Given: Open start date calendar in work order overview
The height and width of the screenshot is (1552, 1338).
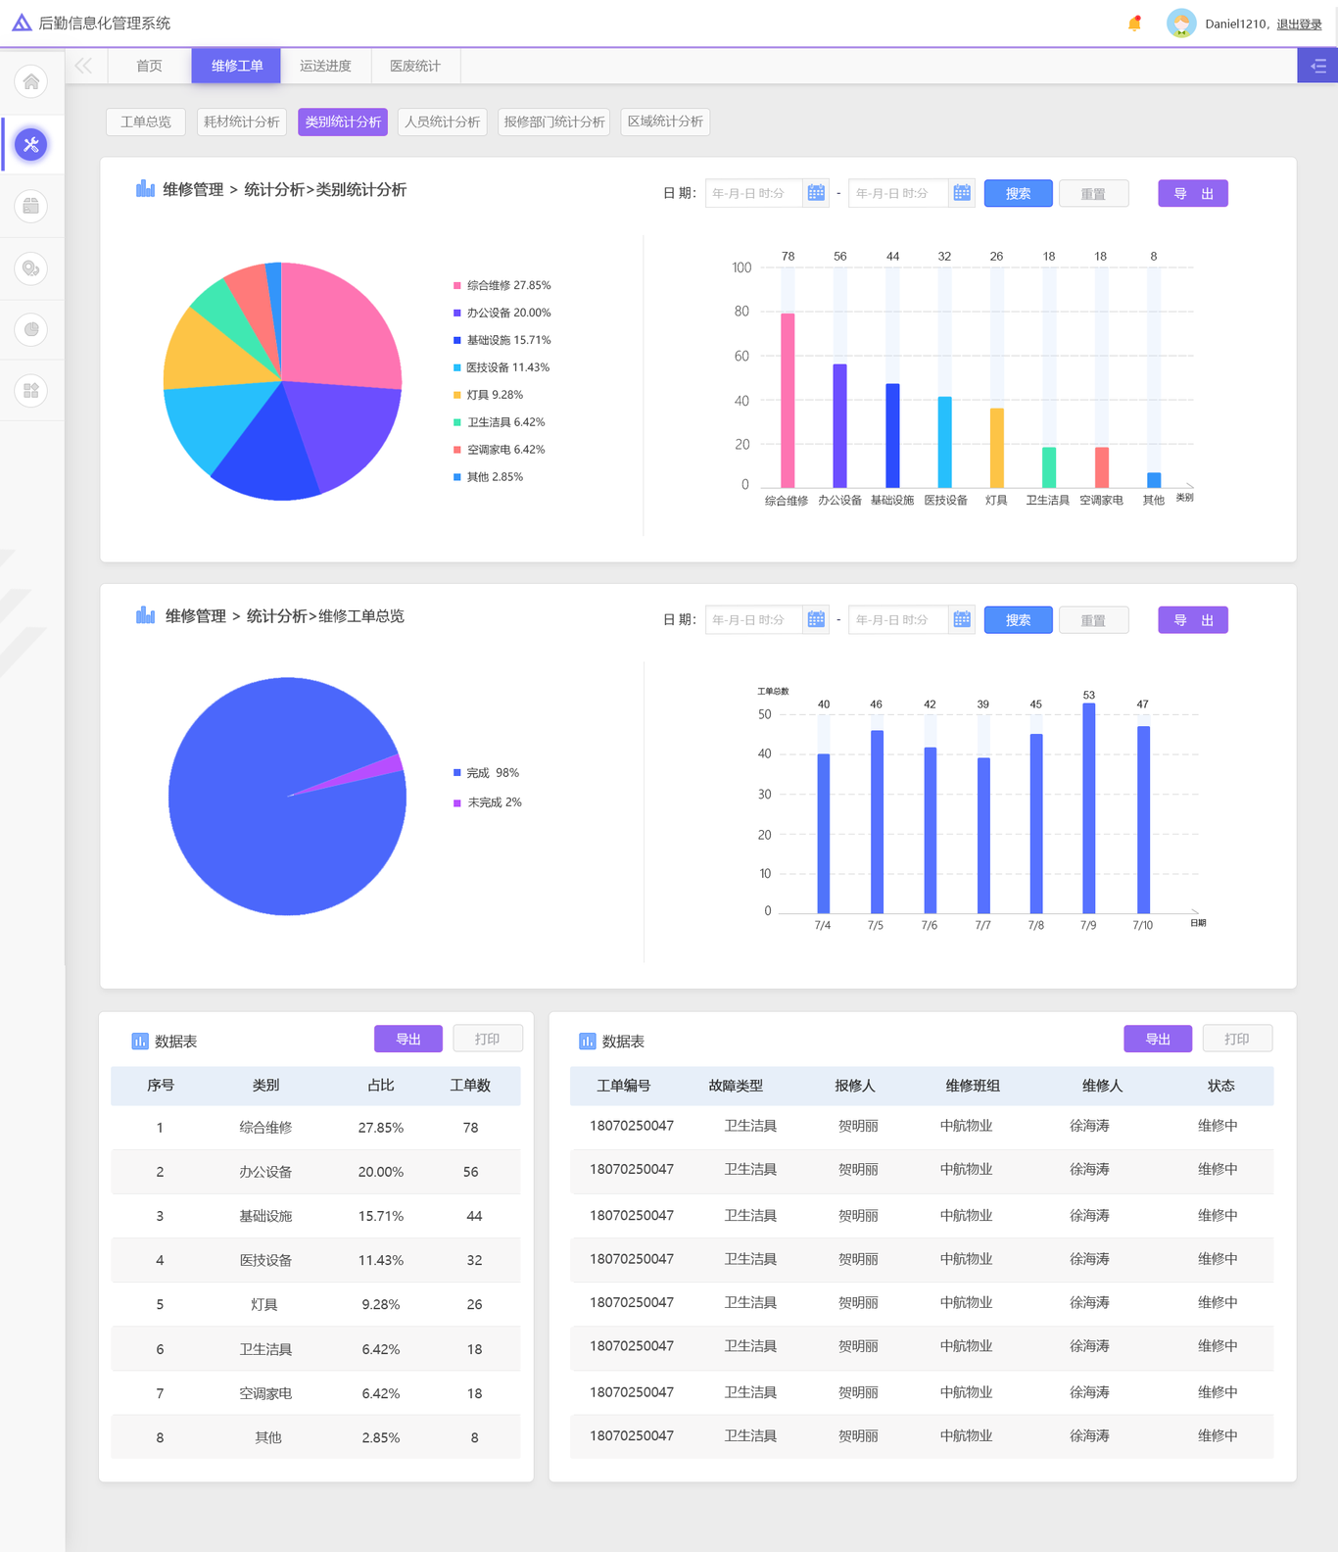Looking at the screenshot, I should tap(816, 619).
